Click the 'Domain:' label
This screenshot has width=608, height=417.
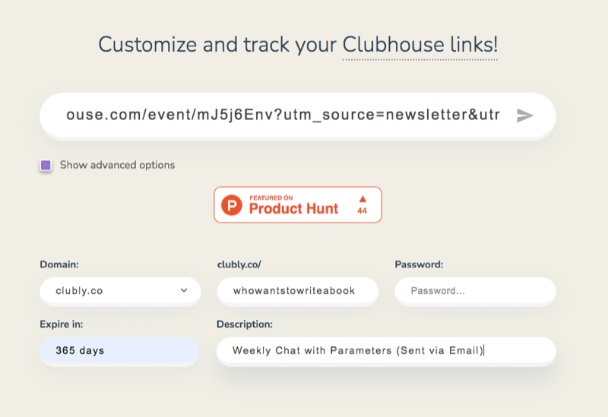pos(59,264)
